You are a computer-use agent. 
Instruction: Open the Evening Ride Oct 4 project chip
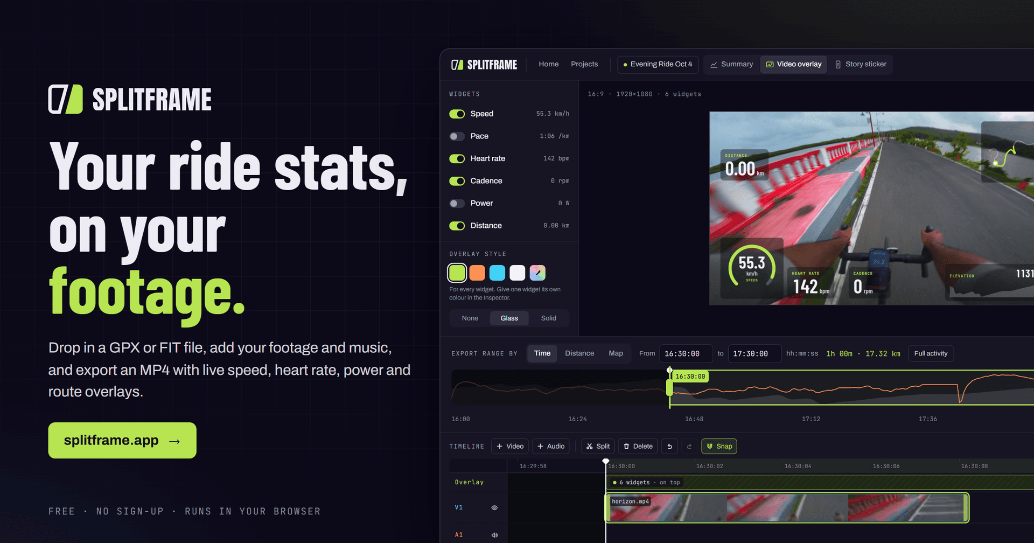(x=658, y=64)
